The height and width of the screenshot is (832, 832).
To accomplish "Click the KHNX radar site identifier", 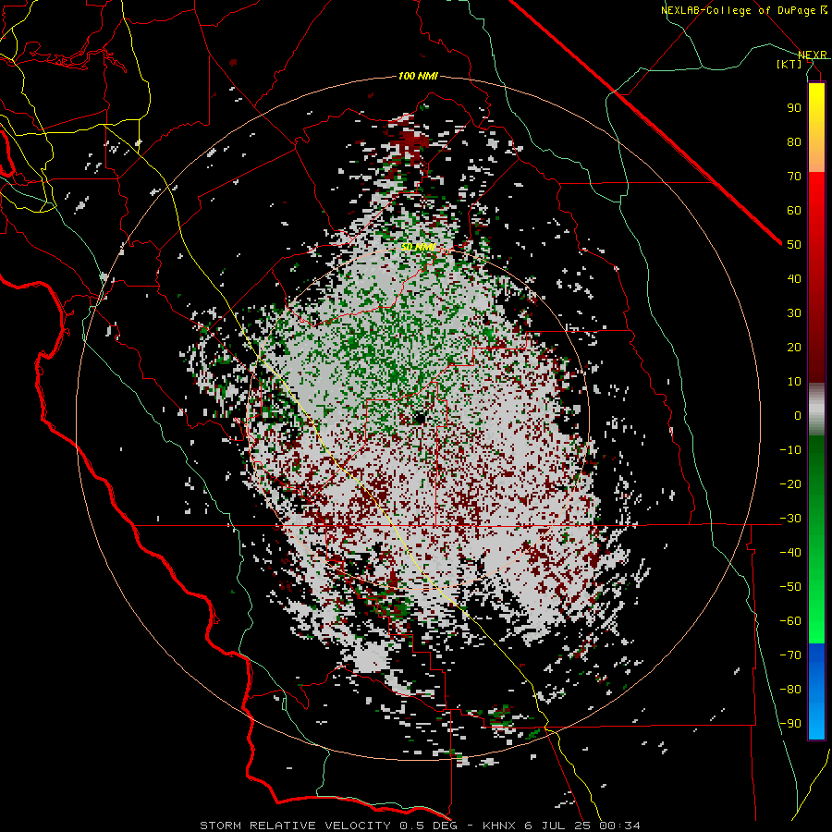I will 500,826.
